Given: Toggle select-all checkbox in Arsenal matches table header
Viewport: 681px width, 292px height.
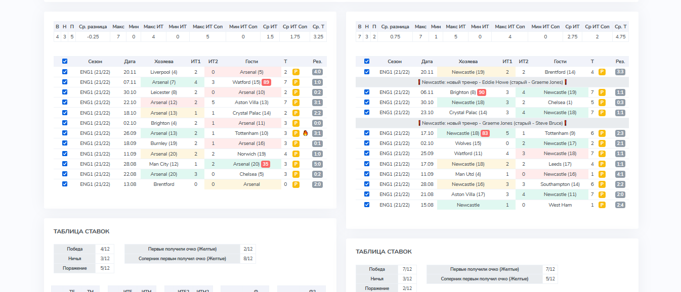Looking at the screenshot, I should (65, 61).
